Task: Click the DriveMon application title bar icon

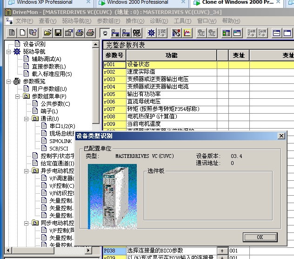Action: pyautogui.click(x=8, y=12)
